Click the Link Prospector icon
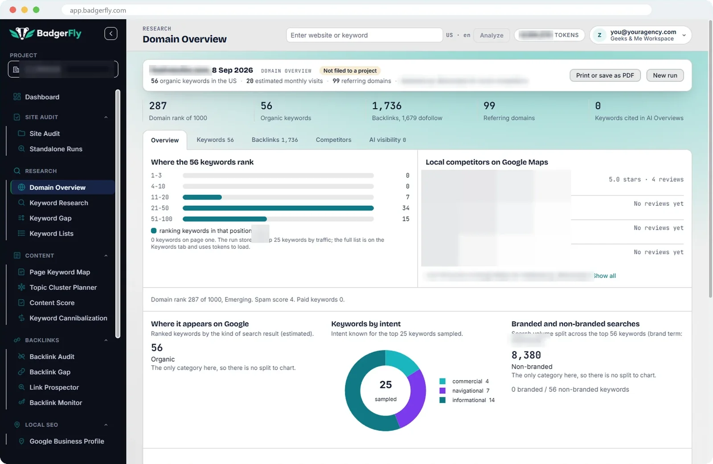The height and width of the screenshot is (464, 713). [21, 387]
